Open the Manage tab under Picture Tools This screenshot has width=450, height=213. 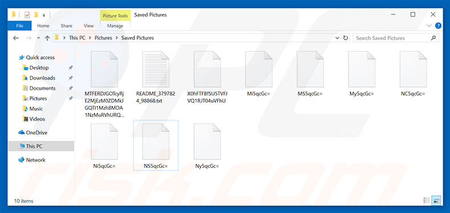pos(115,26)
